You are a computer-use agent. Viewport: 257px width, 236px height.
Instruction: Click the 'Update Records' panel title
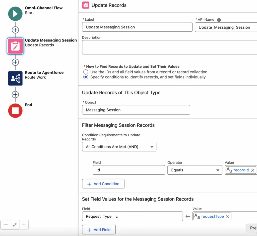coord(109,5)
